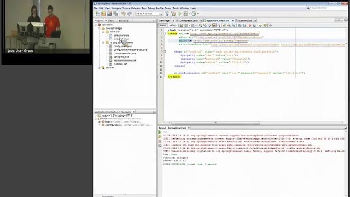Viewport: 350px width, 197px height.
Task: Click the red stop macro recording icon
Action: tap(250, 26)
